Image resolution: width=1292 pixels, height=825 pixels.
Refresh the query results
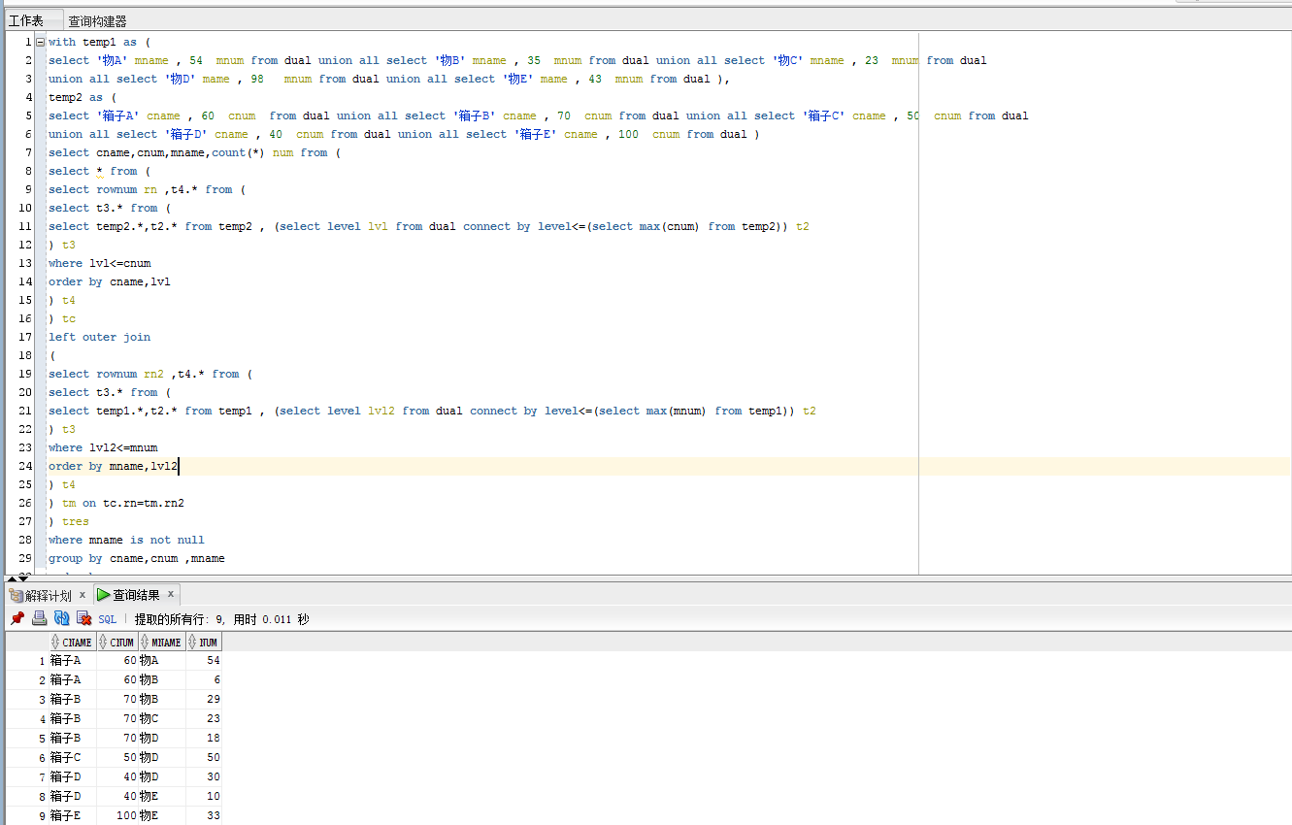coord(61,618)
